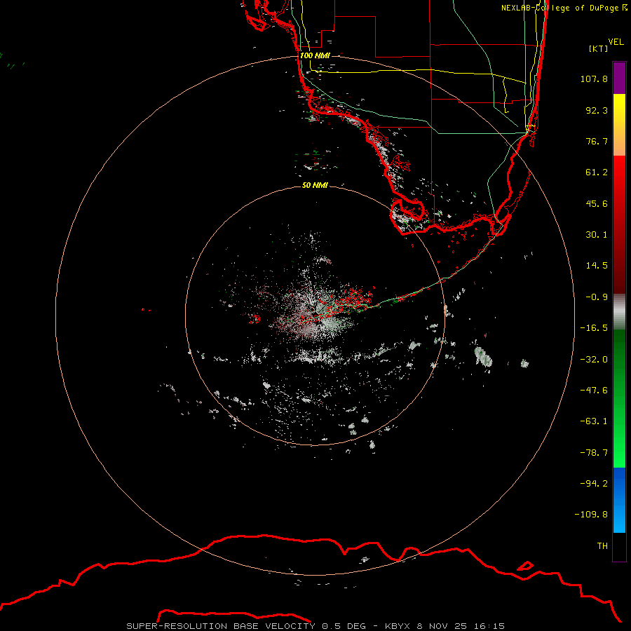Select the -63.1 knot scale value
This screenshot has height=631, width=631.
tap(594, 421)
